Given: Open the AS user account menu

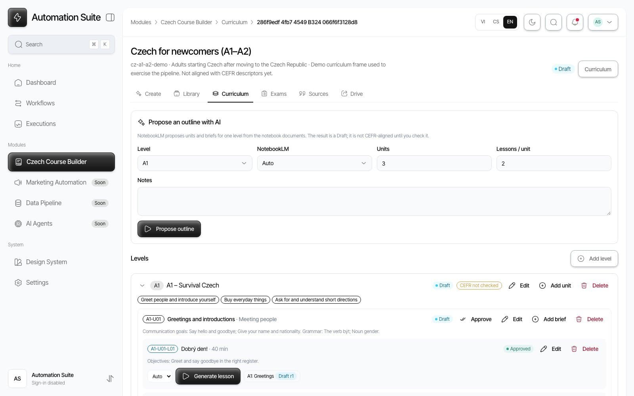Looking at the screenshot, I should pos(603,22).
